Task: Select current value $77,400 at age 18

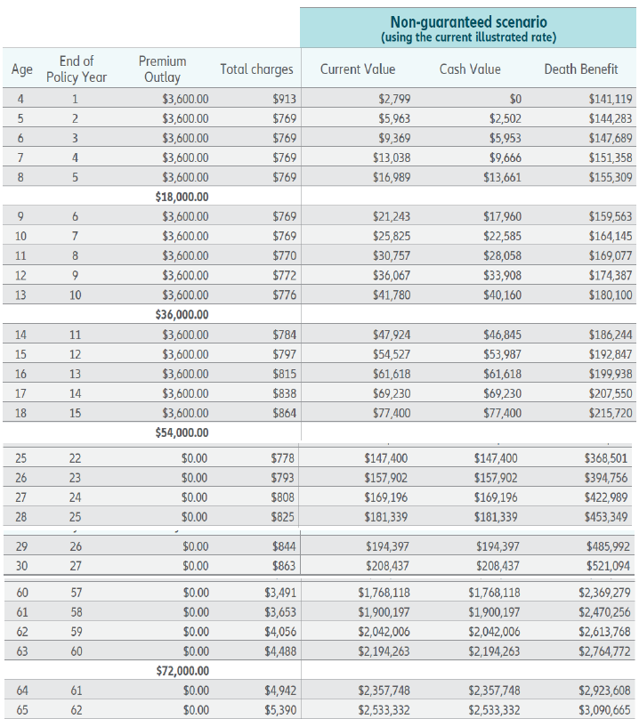Action: (x=392, y=413)
